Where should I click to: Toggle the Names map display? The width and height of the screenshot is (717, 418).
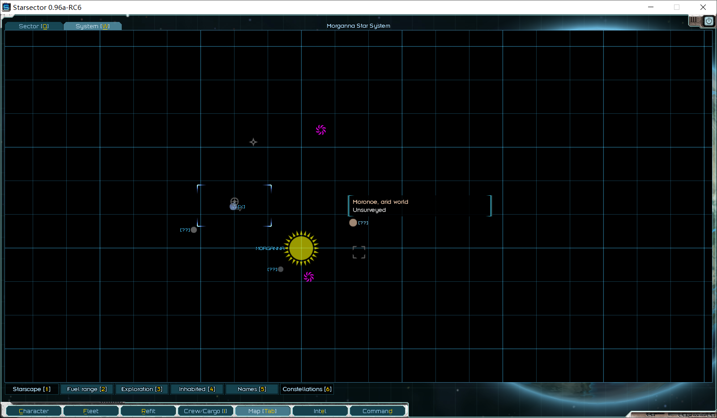click(x=252, y=389)
